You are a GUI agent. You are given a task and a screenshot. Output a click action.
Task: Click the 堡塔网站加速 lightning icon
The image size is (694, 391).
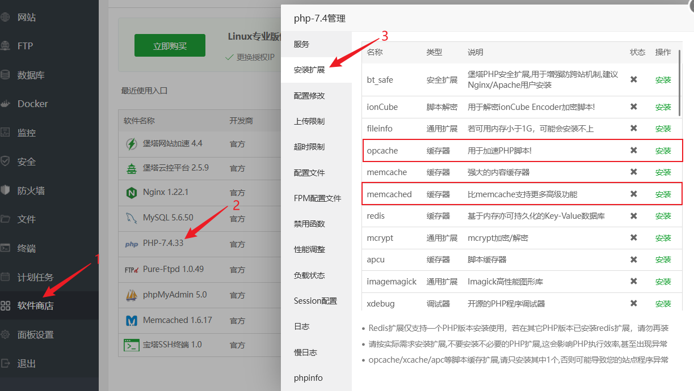131,144
